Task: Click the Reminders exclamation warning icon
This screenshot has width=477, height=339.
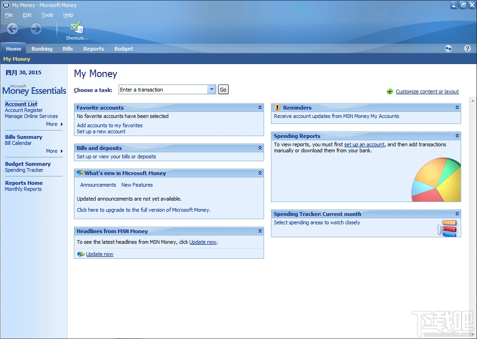Action: (x=277, y=108)
